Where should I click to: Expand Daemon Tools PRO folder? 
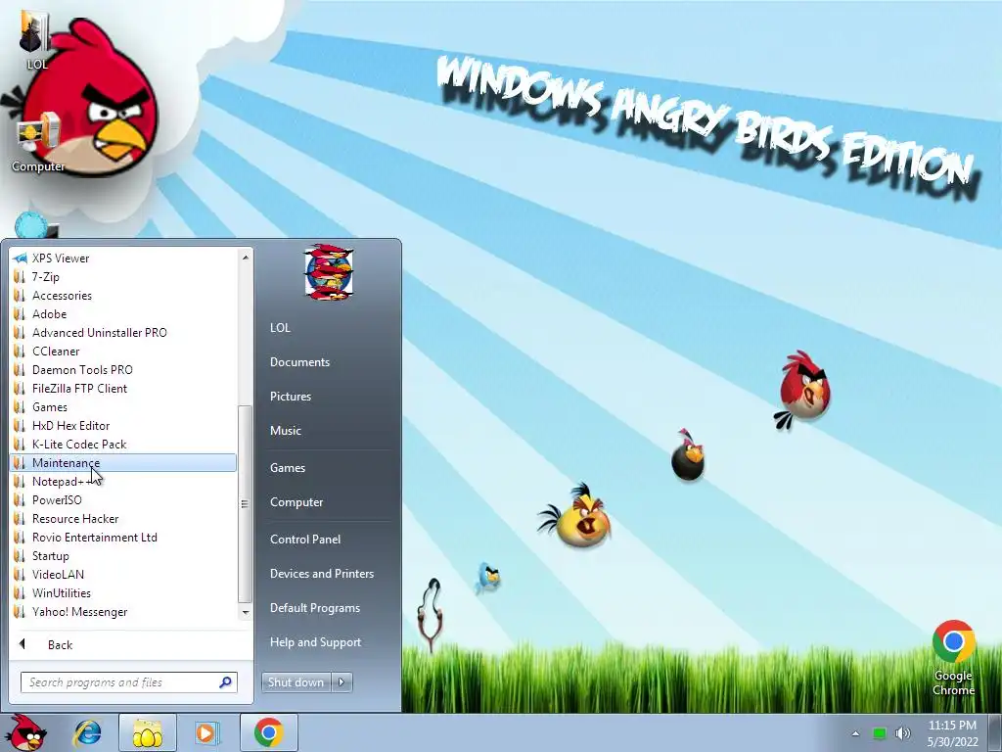(122, 369)
